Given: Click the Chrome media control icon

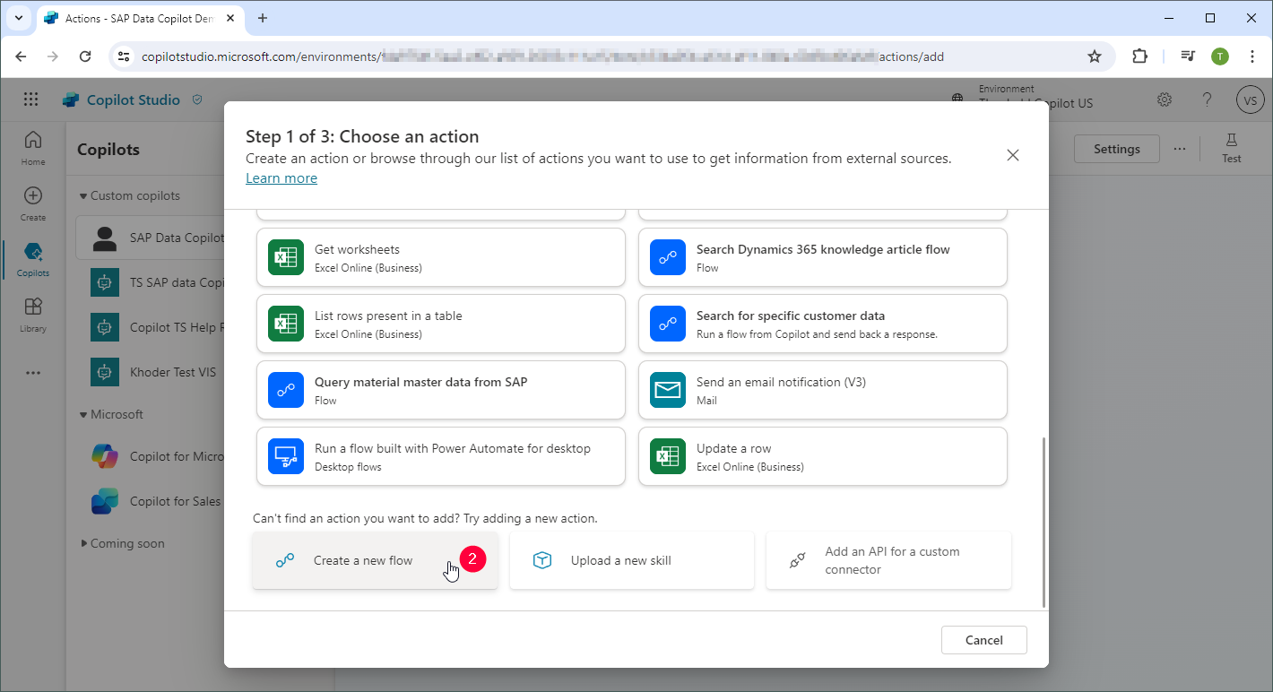Looking at the screenshot, I should coord(1188,56).
